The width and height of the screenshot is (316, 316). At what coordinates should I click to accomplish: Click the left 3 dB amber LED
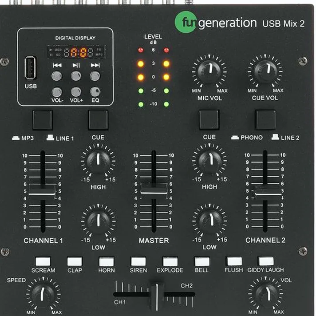[x=141, y=64]
